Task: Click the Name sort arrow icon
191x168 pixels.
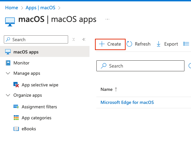Action: 116,89
